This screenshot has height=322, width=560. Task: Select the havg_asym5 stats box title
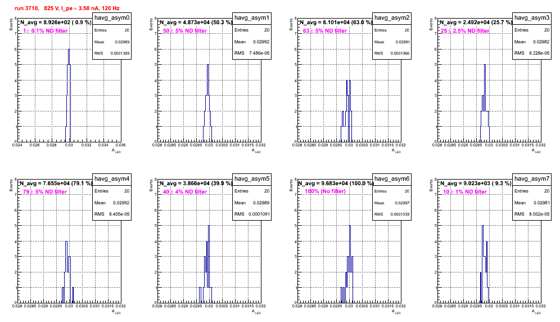click(x=252, y=179)
